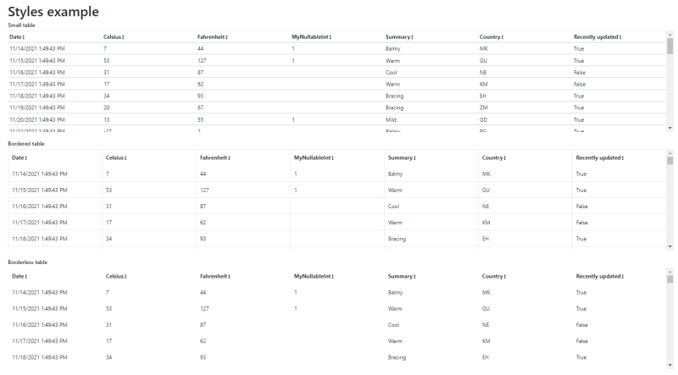Viewport: 678px width, 375px height.
Task: Select the Recently updated header in the Bordered table
Action: tap(598, 158)
